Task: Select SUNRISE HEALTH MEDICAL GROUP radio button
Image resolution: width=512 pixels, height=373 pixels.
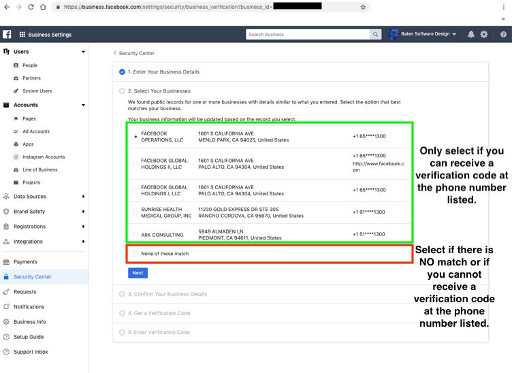Action: [135, 212]
